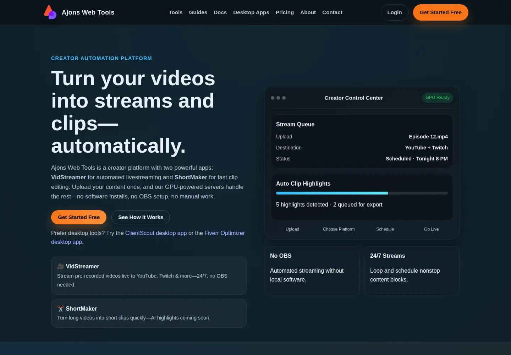The height and width of the screenshot is (355, 511).
Task: Click the Auto Clip Highlights progress bar
Action: 362,193
